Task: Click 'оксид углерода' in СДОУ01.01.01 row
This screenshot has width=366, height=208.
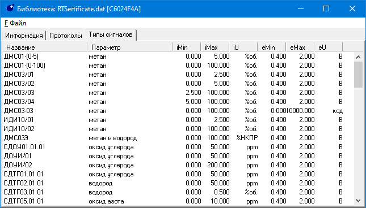Action: pyautogui.click(x=111, y=147)
